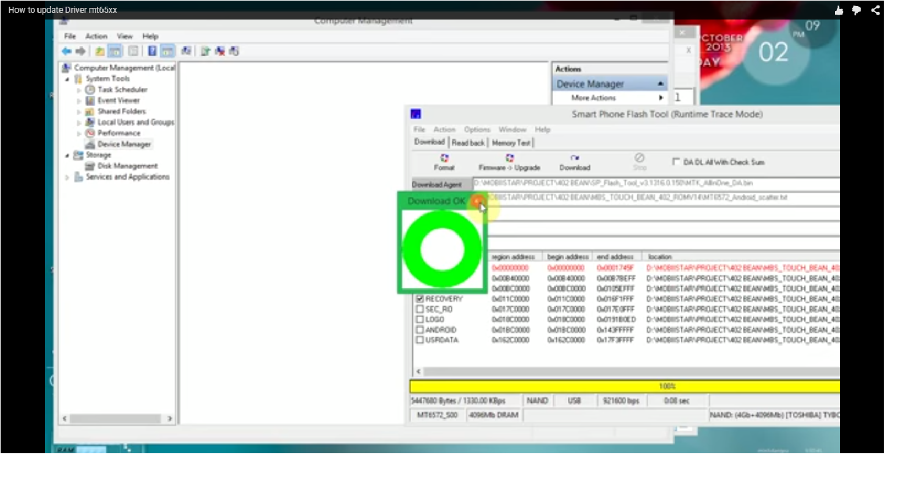
Task: Collapse the Storage tree node
Action: pos(67,156)
